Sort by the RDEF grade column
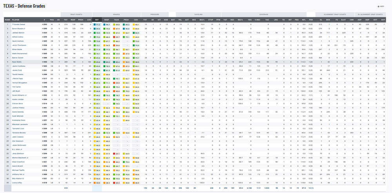This screenshot has height=193, width=392. [107, 19]
